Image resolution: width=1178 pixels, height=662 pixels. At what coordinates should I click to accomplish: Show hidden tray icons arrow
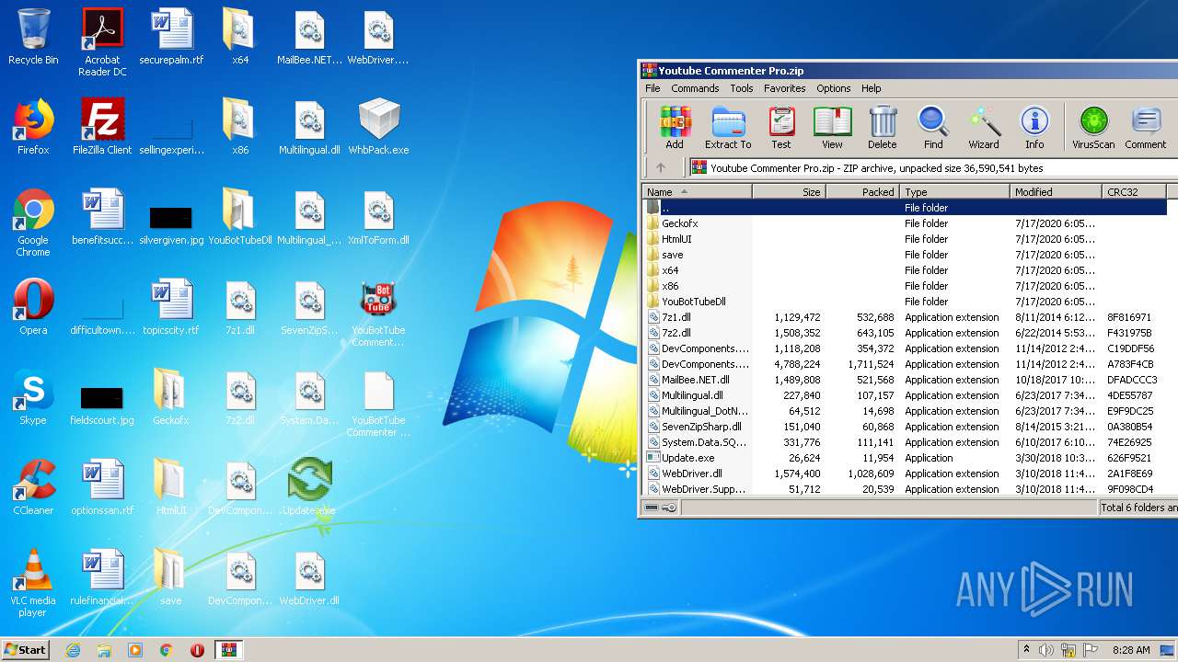click(1026, 650)
